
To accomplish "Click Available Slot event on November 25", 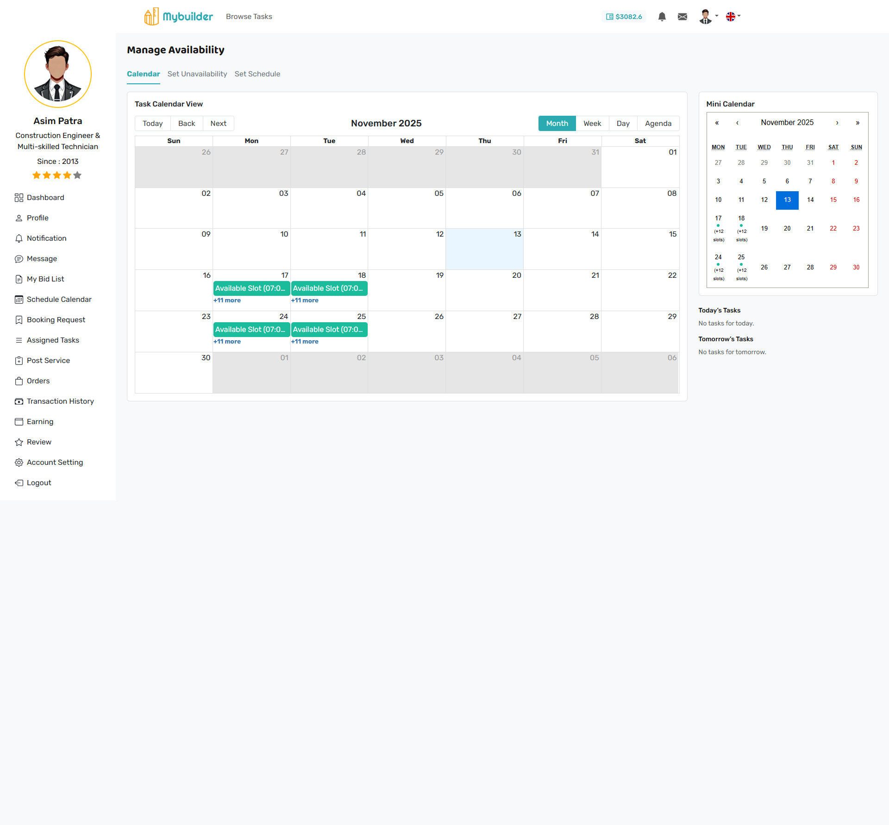I will 329,330.
